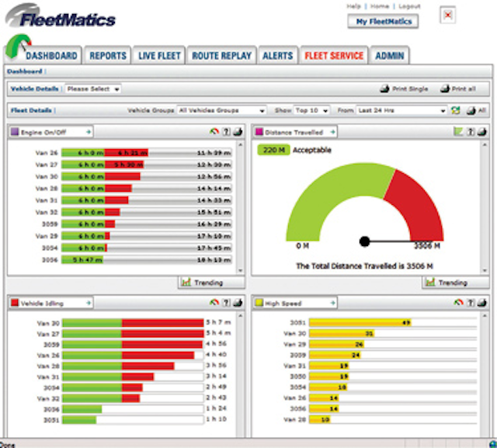The height and width of the screenshot is (448, 497).
Task: Open the Show 'Top 10' dropdown
Action: 311,110
